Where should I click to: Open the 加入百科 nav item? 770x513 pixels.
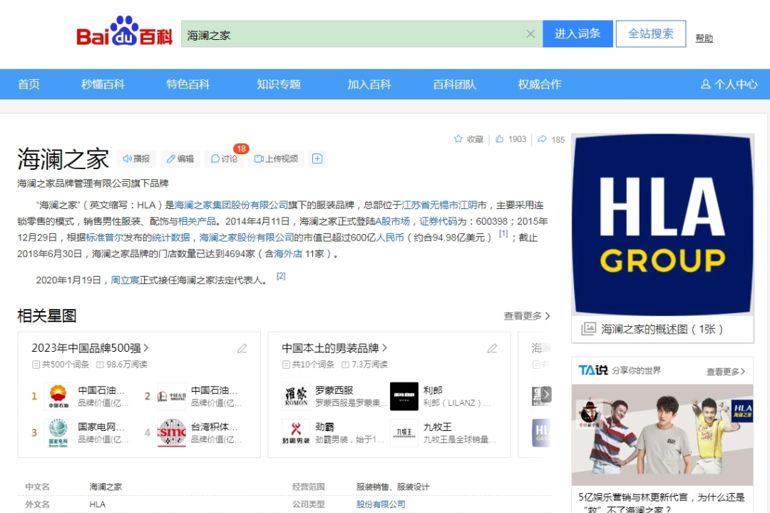pos(369,84)
